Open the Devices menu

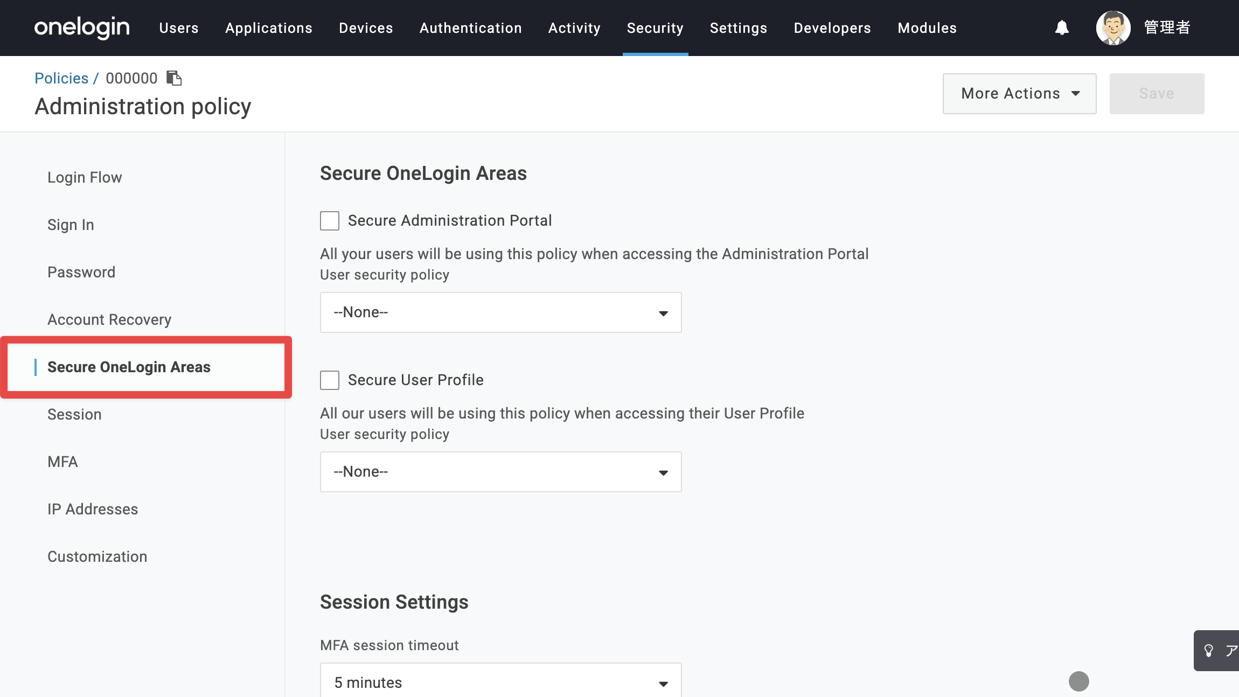pos(366,28)
